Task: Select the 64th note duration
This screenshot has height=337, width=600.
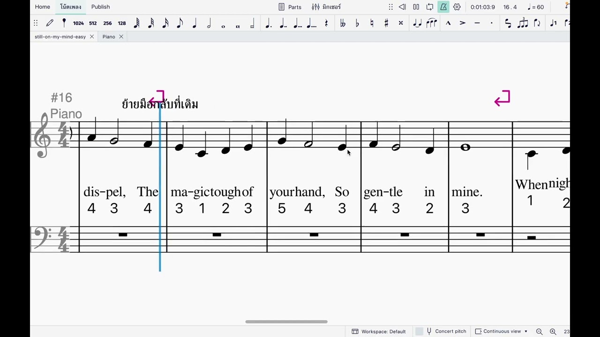Action: [x=136, y=23]
